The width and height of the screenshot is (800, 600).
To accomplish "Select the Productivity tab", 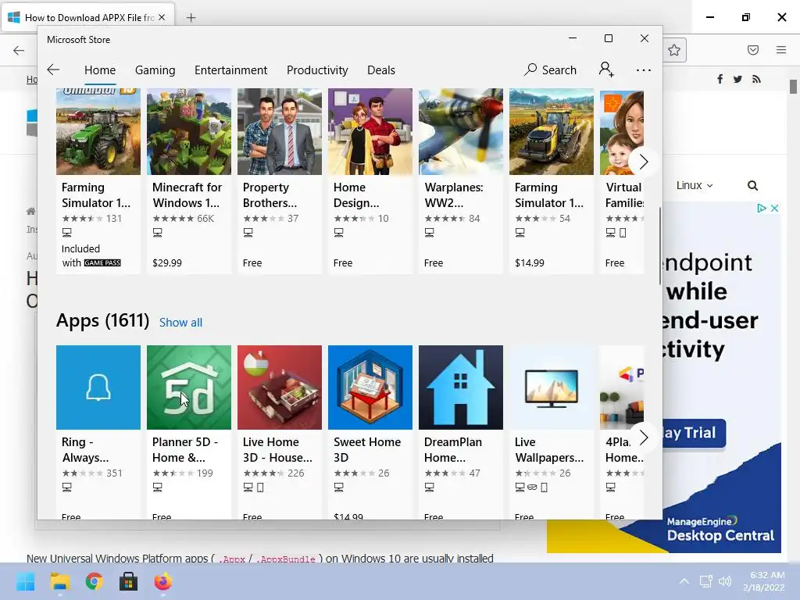I will [x=317, y=70].
